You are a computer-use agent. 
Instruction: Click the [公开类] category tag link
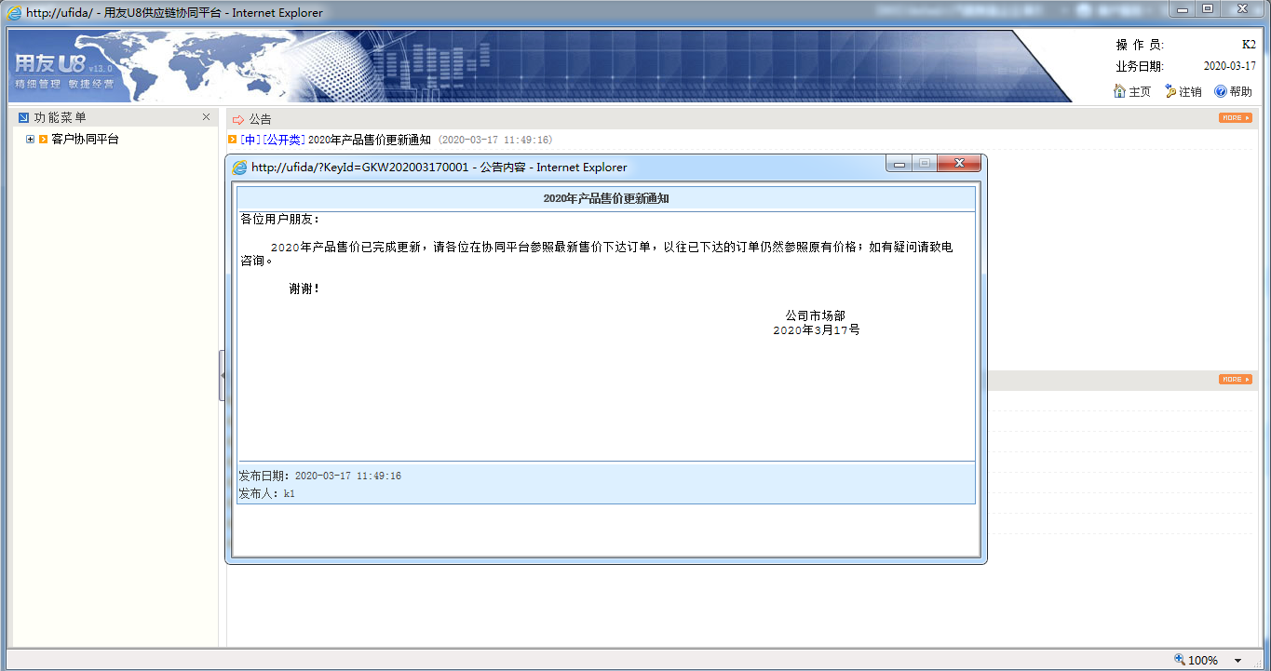point(284,140)
